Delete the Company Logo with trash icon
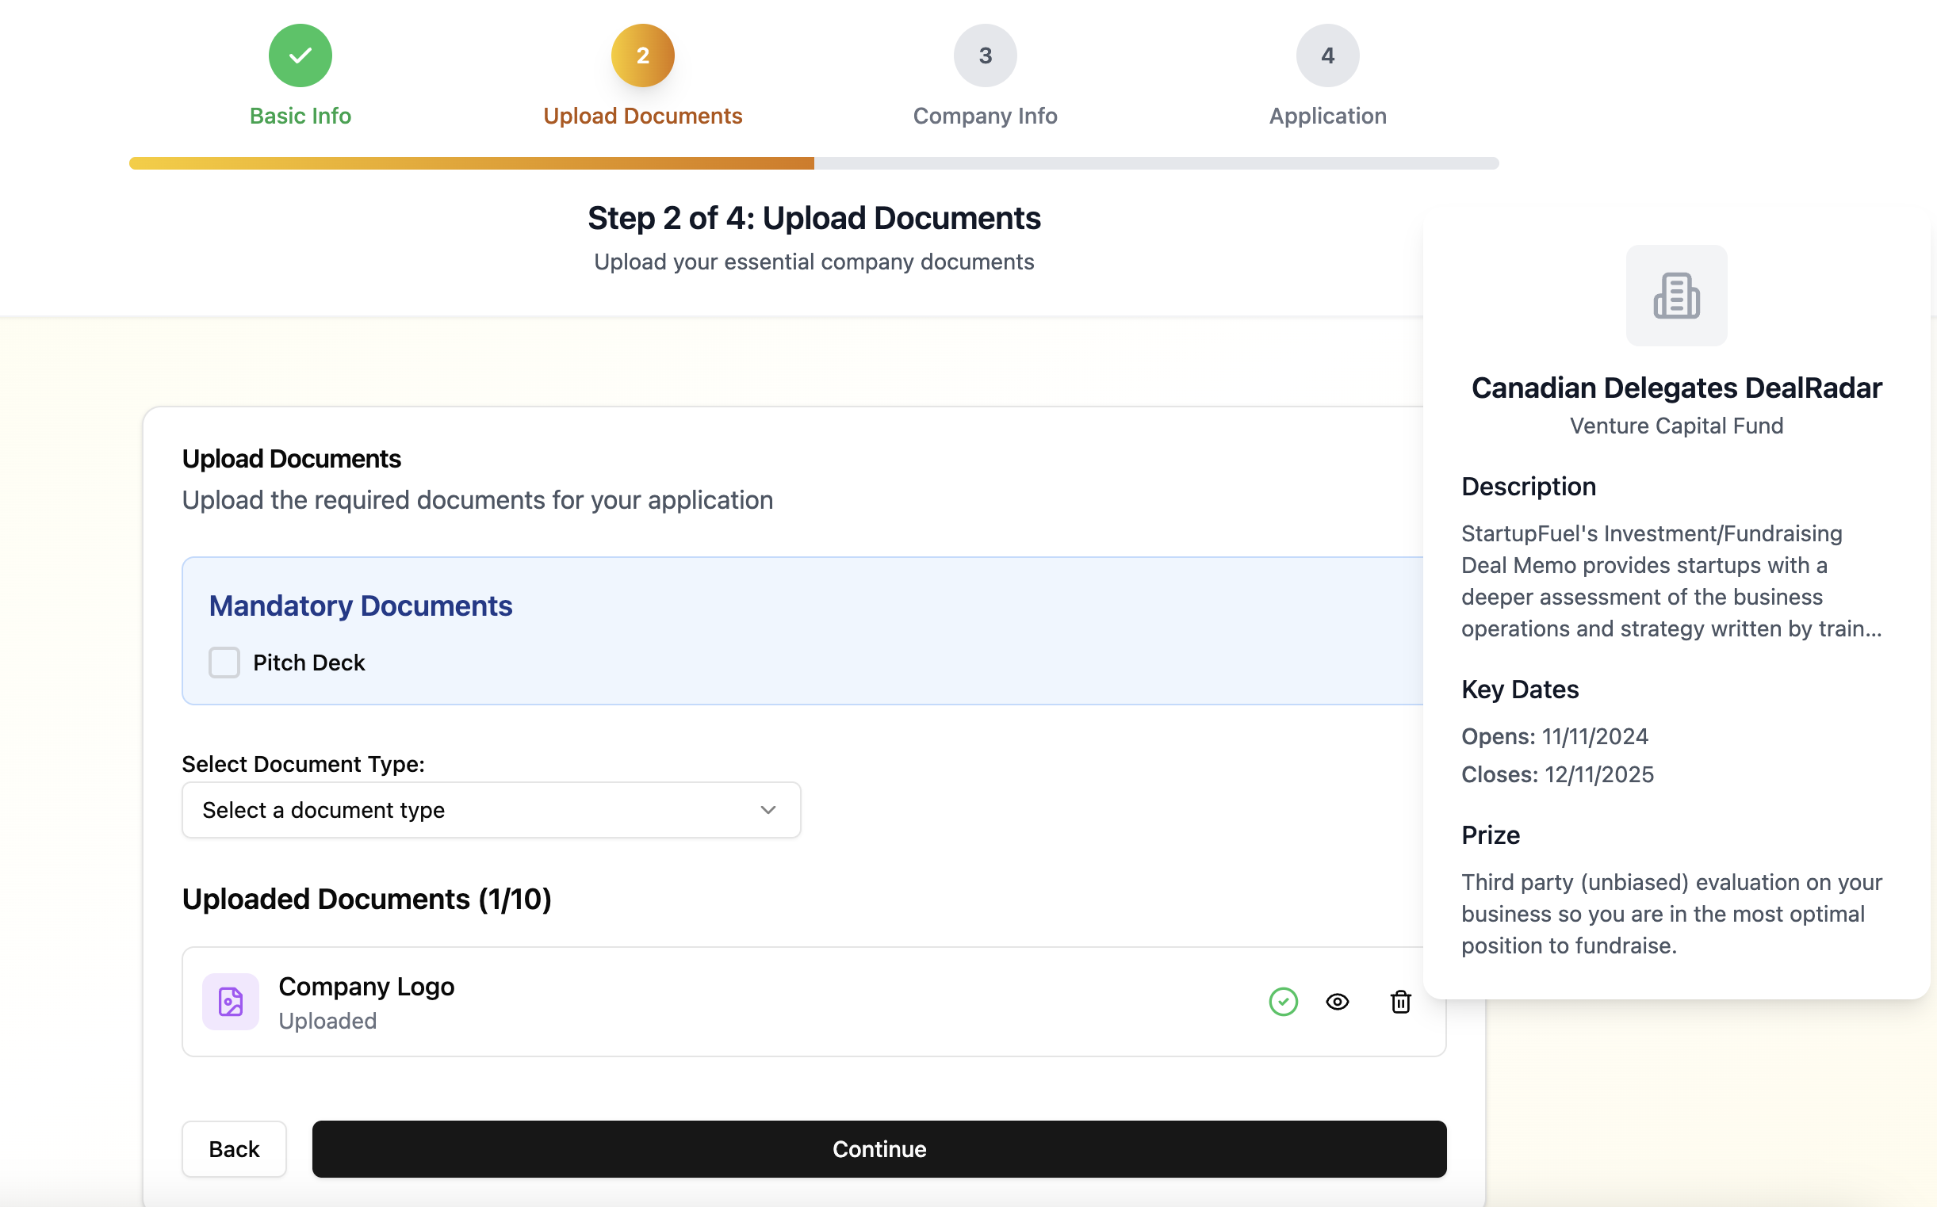The width and height of the screenshot is (1937, 1207). (1400, 1002)
